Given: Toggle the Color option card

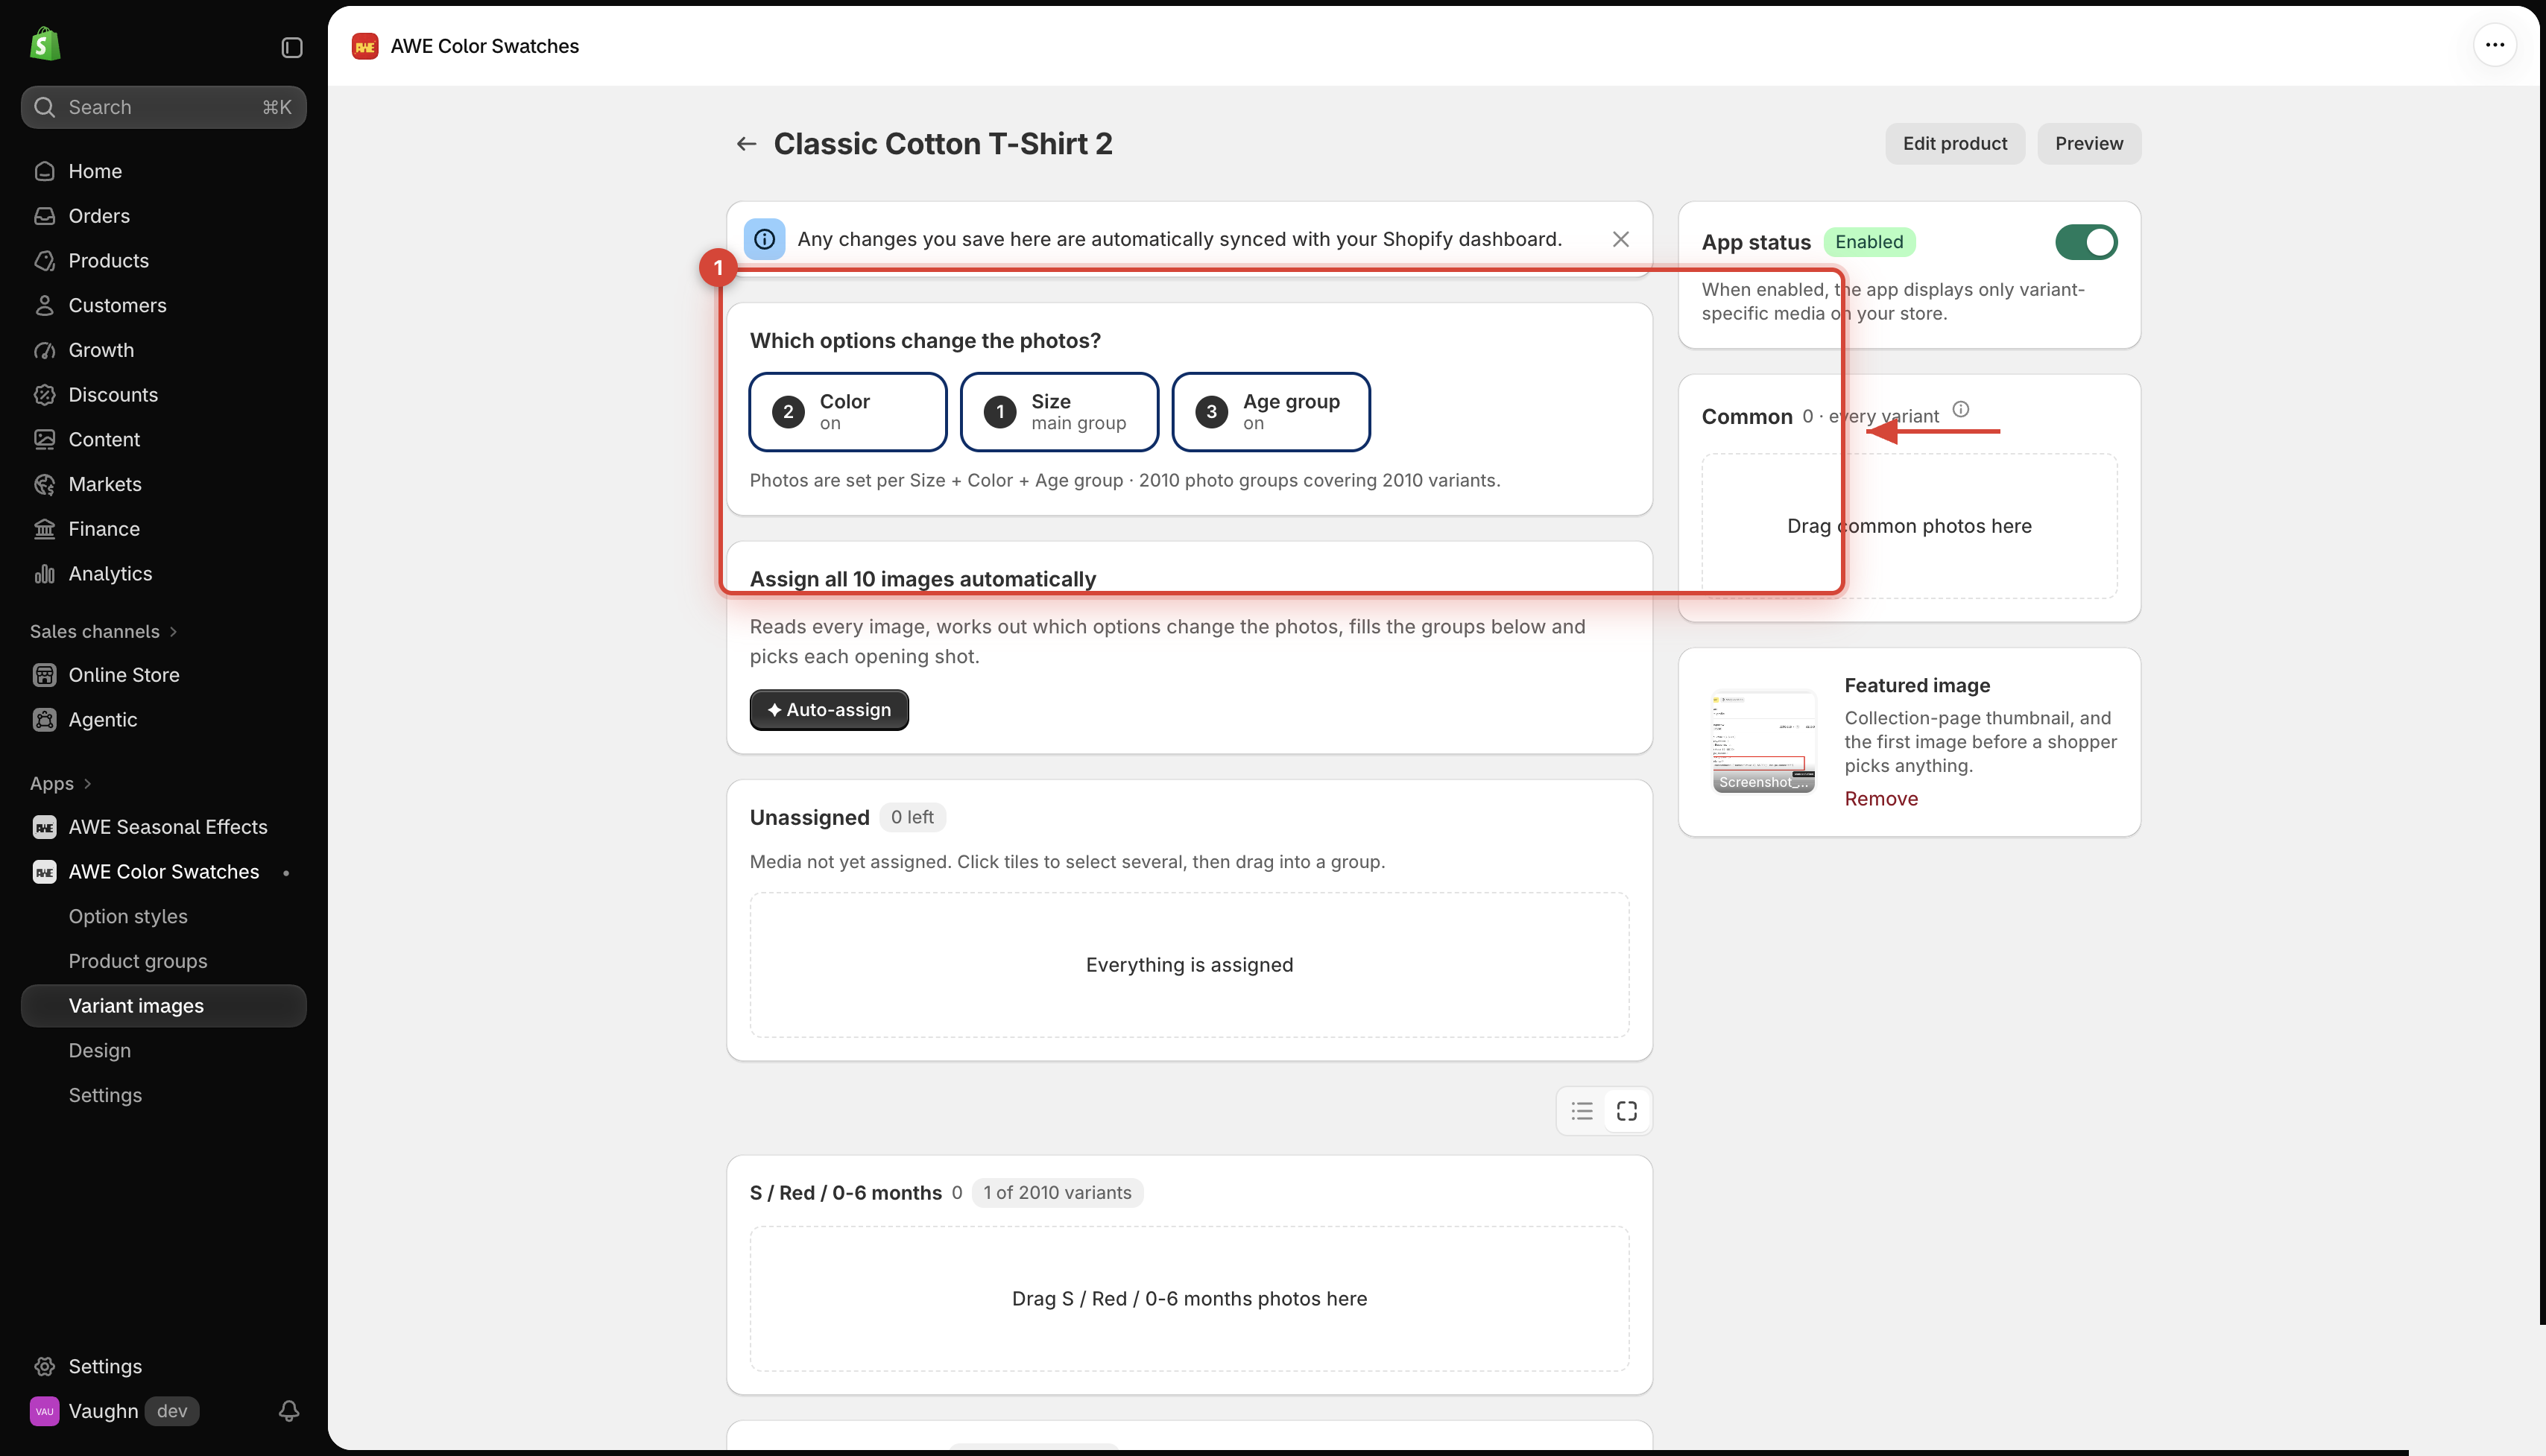Looking at the screenshot, I should (x=847, y=412).
